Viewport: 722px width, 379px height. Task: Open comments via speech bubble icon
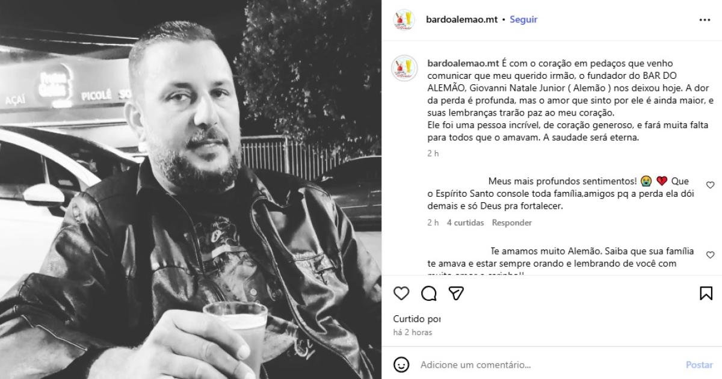[x=429, y=293]
